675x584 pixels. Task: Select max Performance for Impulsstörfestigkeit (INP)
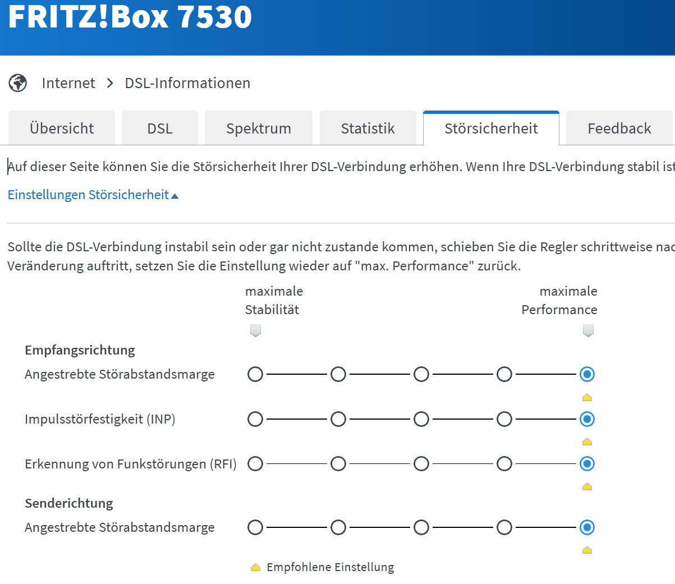pos(587,419)
